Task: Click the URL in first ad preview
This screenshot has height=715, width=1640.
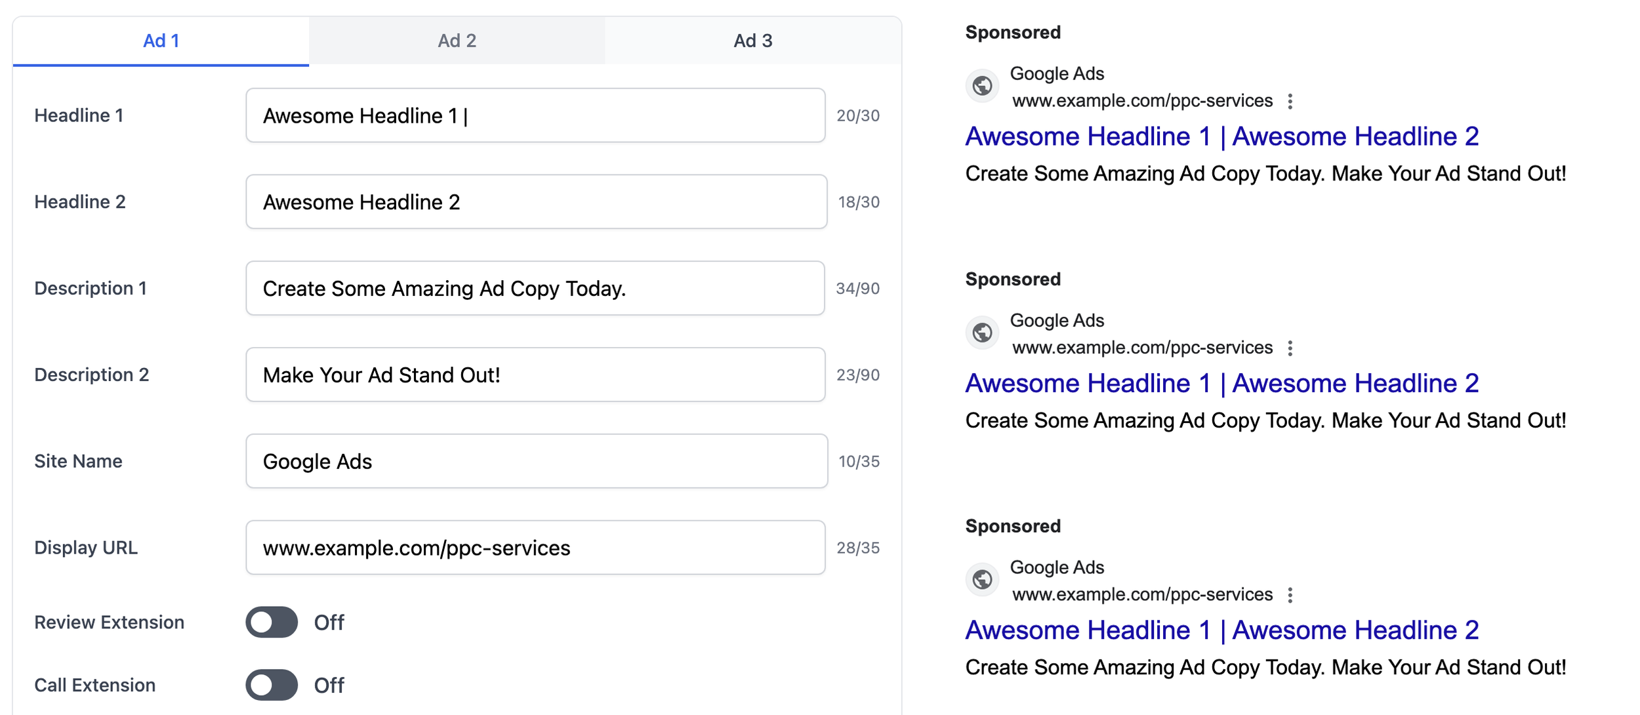Action: tap(1142, 101)
